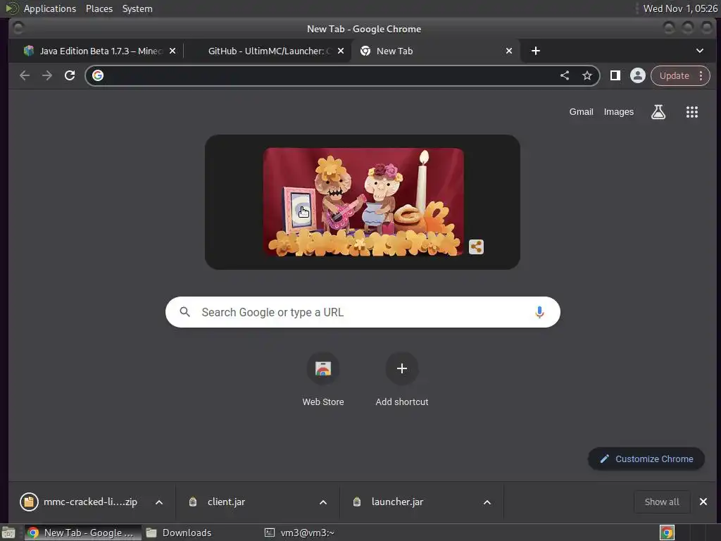
Task: Open Chrome three-dot menu on Update button
Action: point(701,76)
